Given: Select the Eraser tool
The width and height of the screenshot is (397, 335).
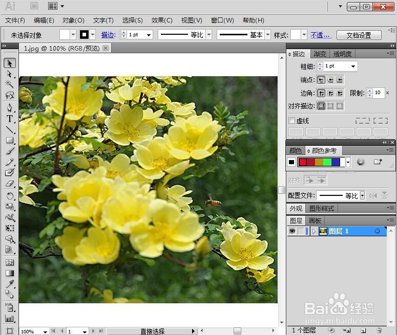Looking at the screenshot, I should coord(10,183).
